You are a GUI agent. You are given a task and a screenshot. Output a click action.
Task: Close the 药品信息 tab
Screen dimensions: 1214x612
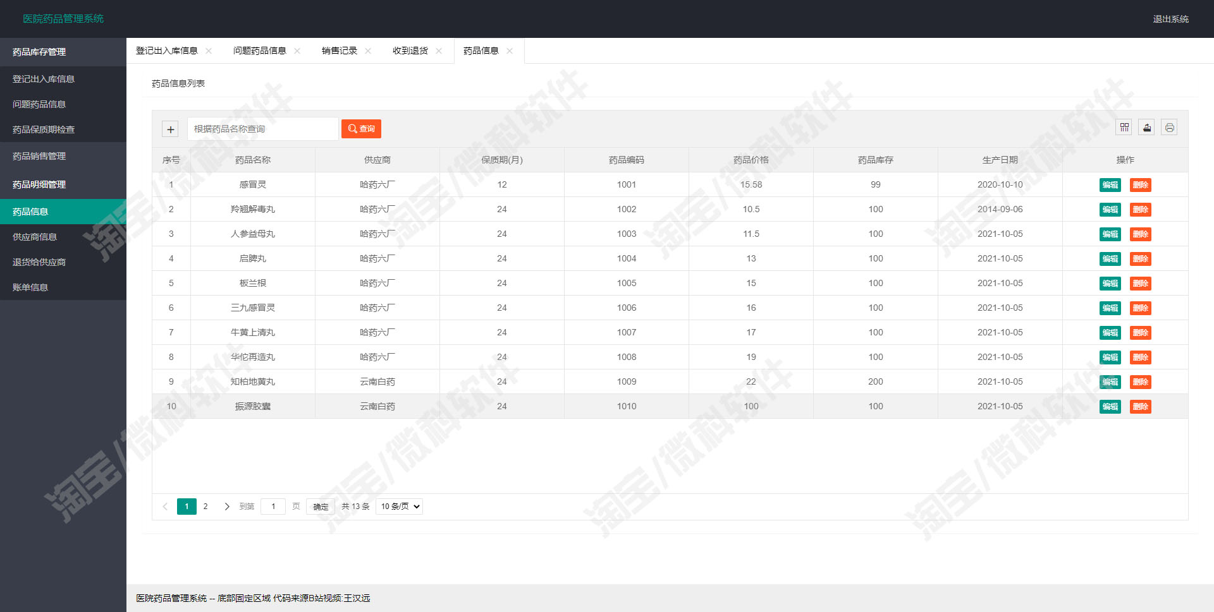click(x=510, y=51)
